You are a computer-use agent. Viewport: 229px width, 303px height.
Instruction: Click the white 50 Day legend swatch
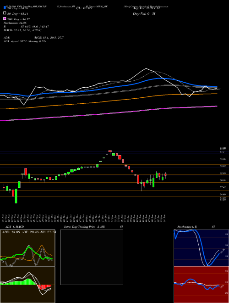pos(5,13)
